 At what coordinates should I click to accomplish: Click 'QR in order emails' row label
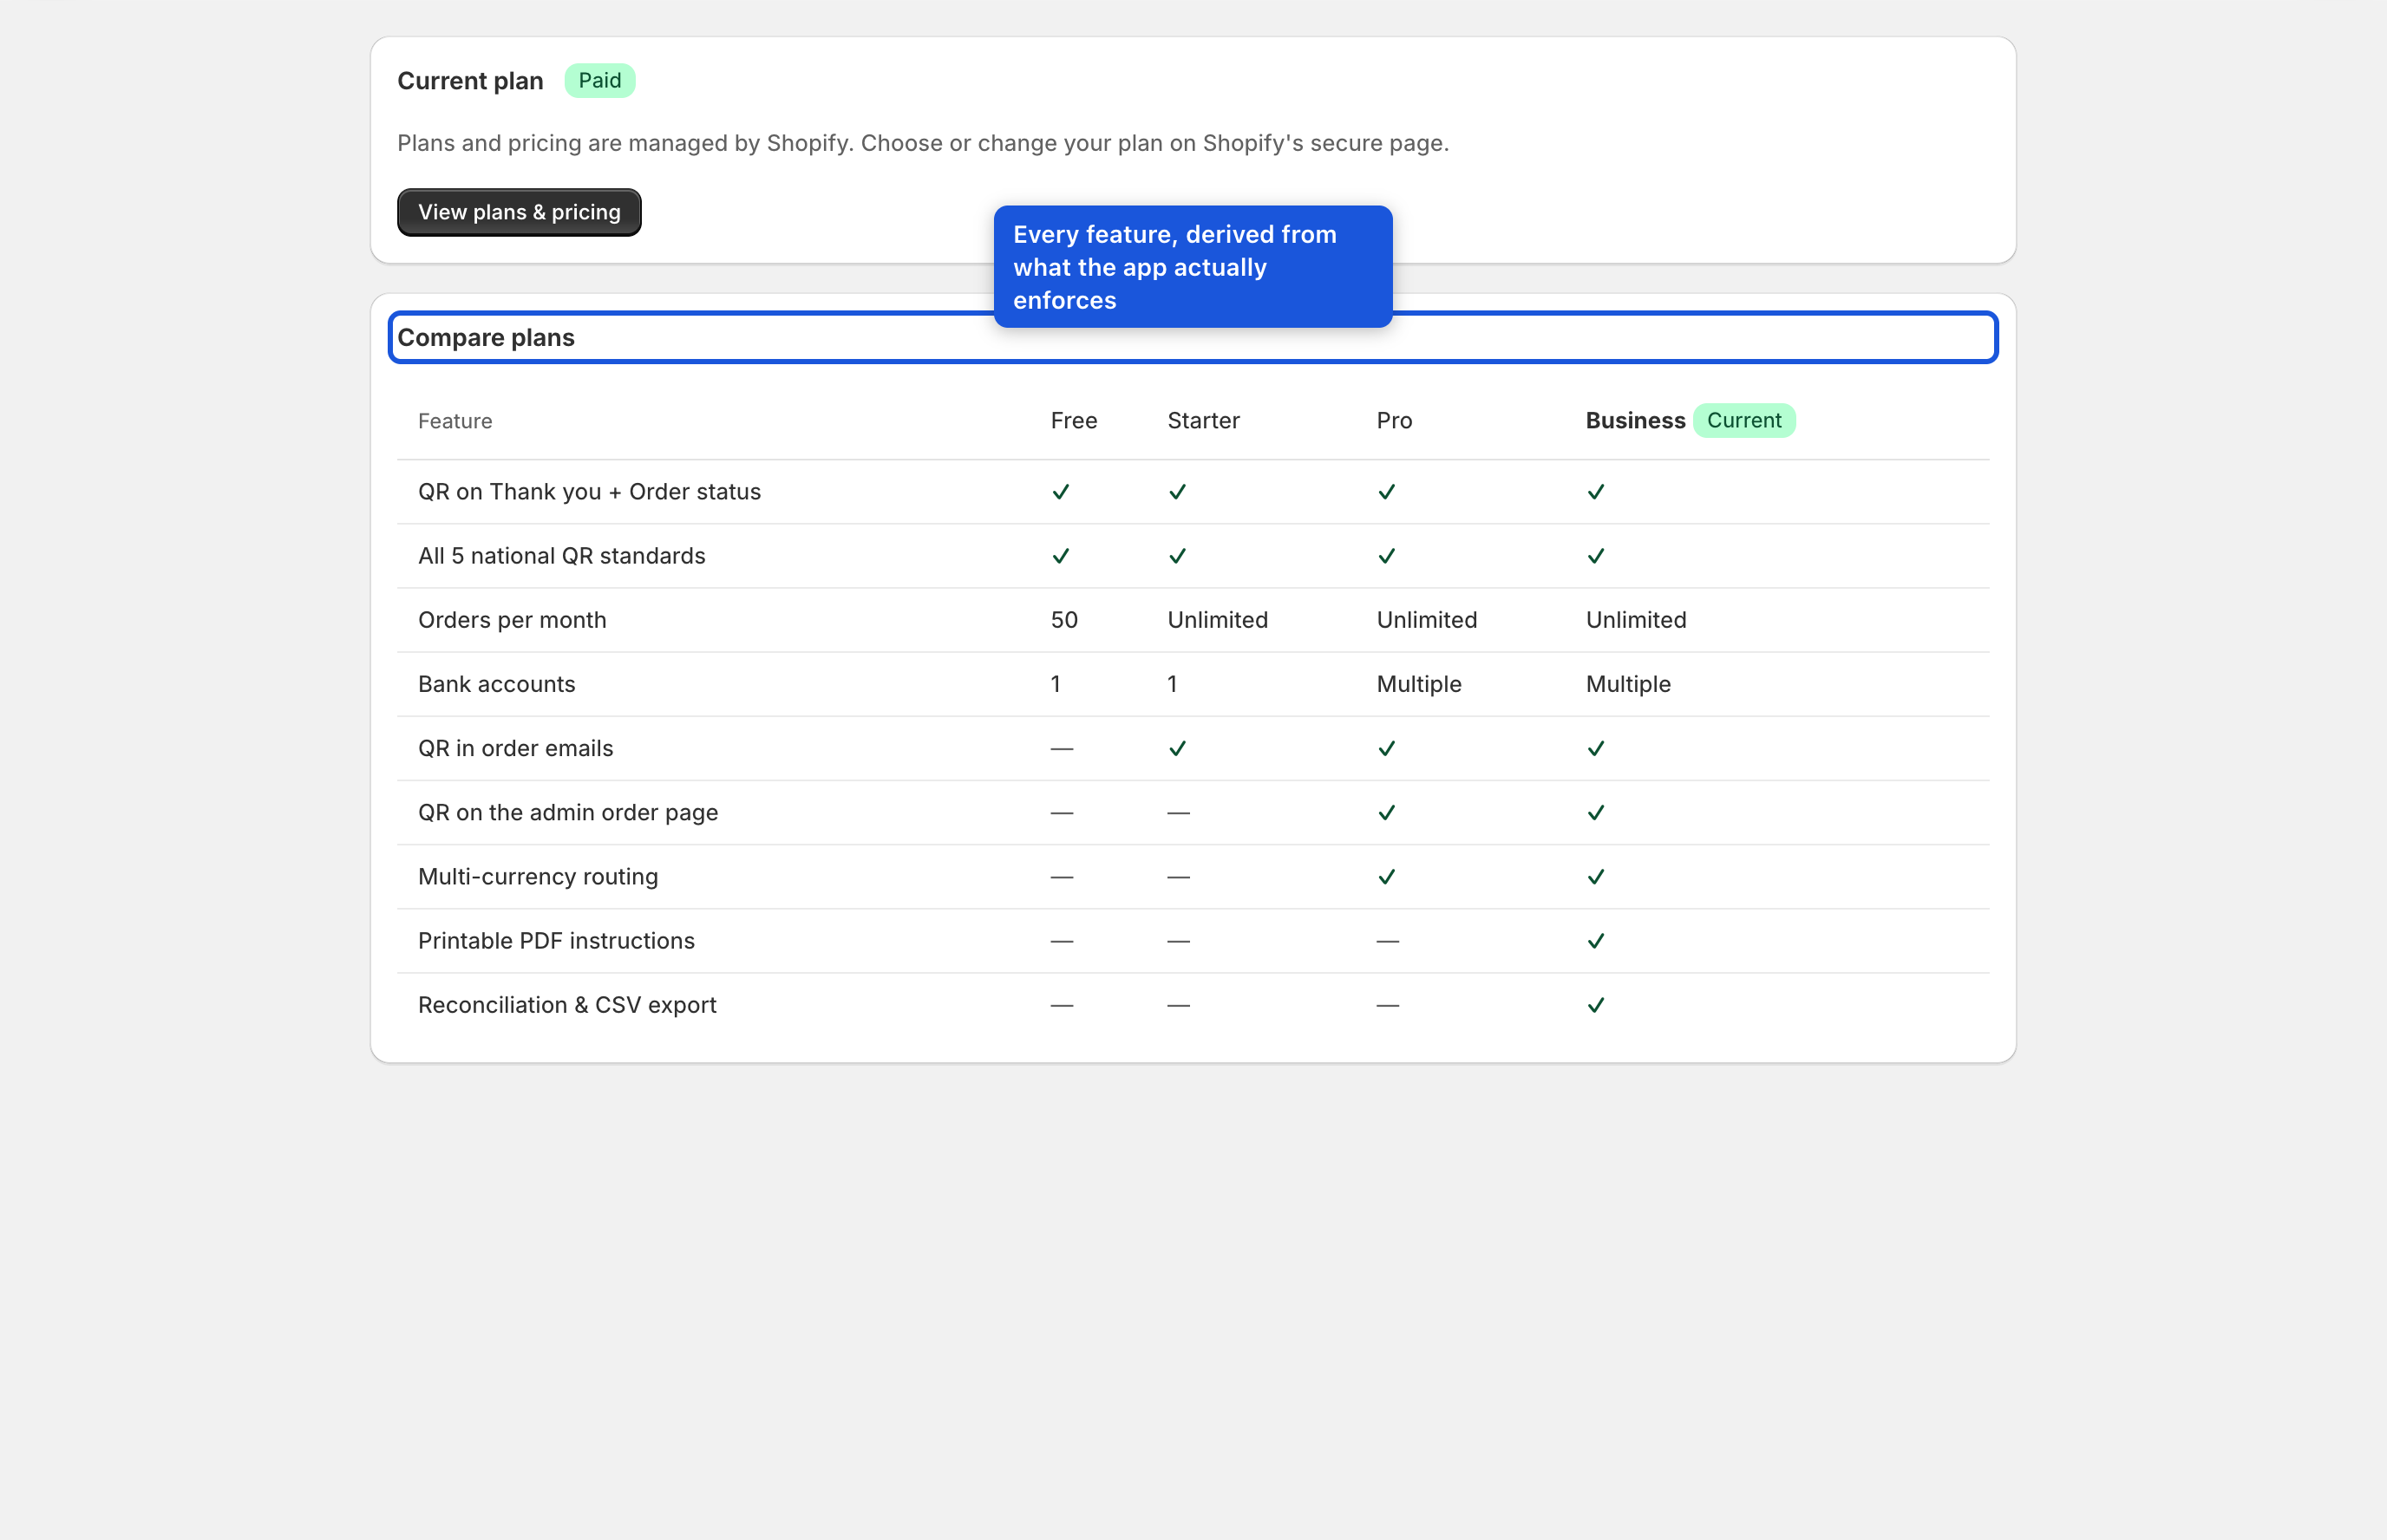coord(515,748)
